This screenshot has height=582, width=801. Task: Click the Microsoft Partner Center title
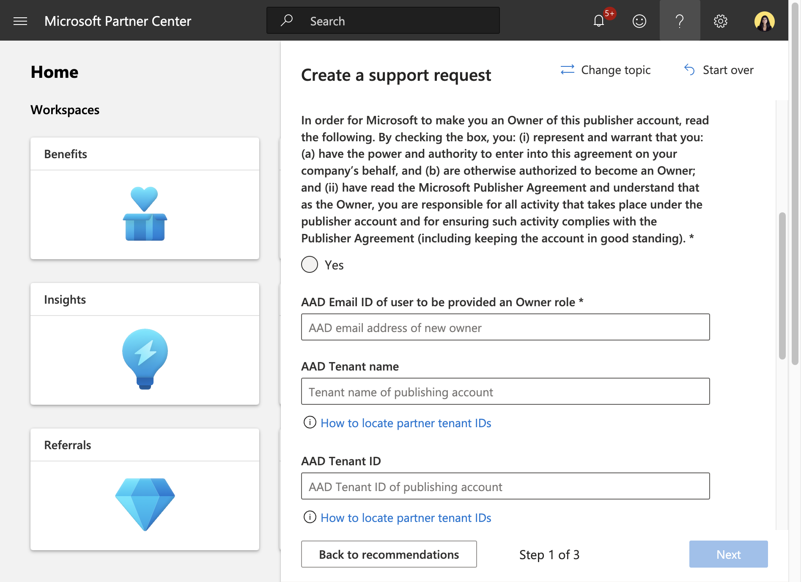(x=118, y=21)
